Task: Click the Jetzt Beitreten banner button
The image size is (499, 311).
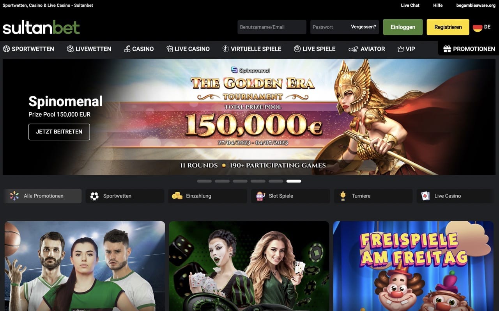Action: coord(59,132)
